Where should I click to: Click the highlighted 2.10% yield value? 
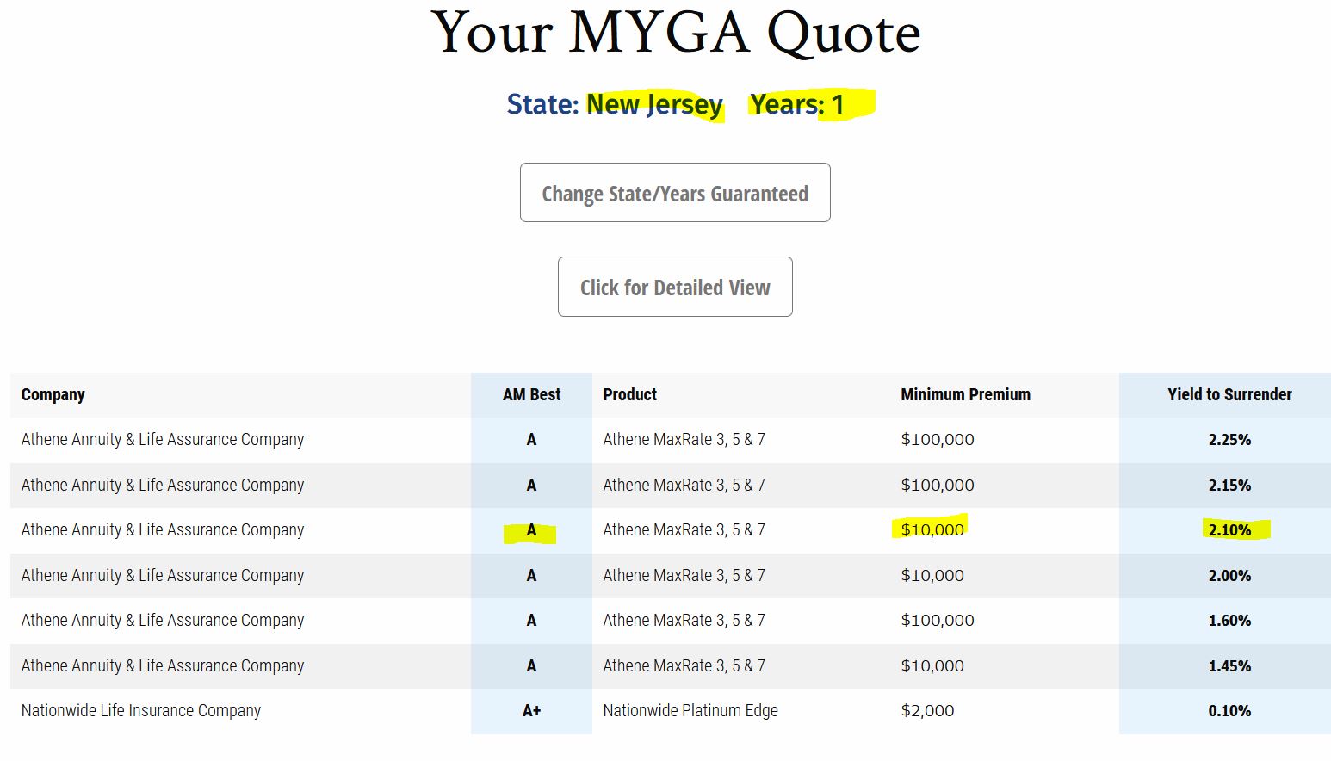[x=1229, y=530]
